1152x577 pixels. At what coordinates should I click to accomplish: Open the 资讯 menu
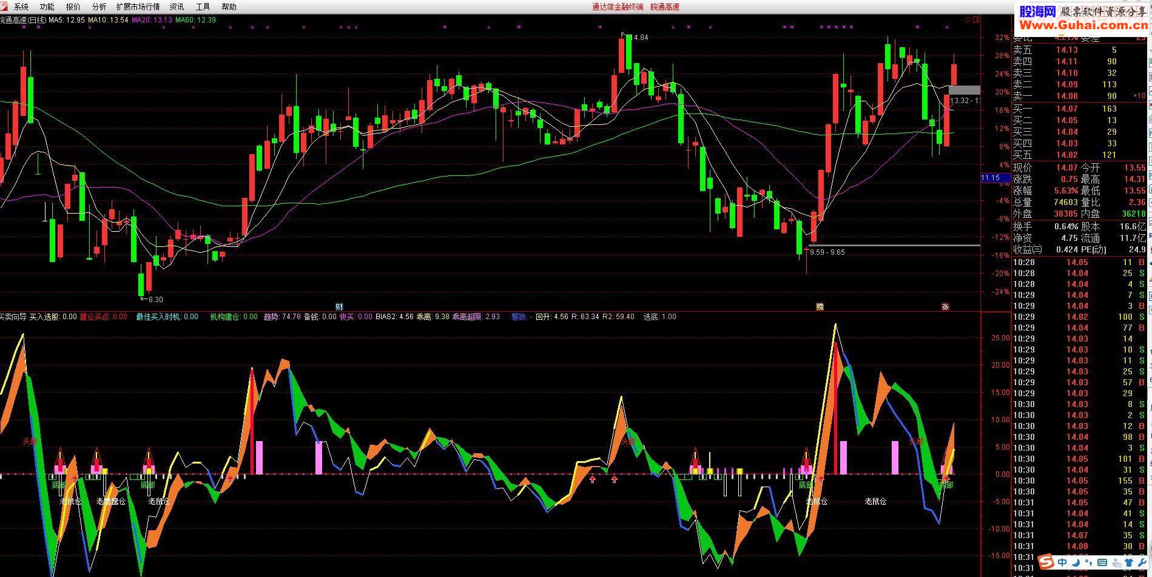click(x=177, y=7)
